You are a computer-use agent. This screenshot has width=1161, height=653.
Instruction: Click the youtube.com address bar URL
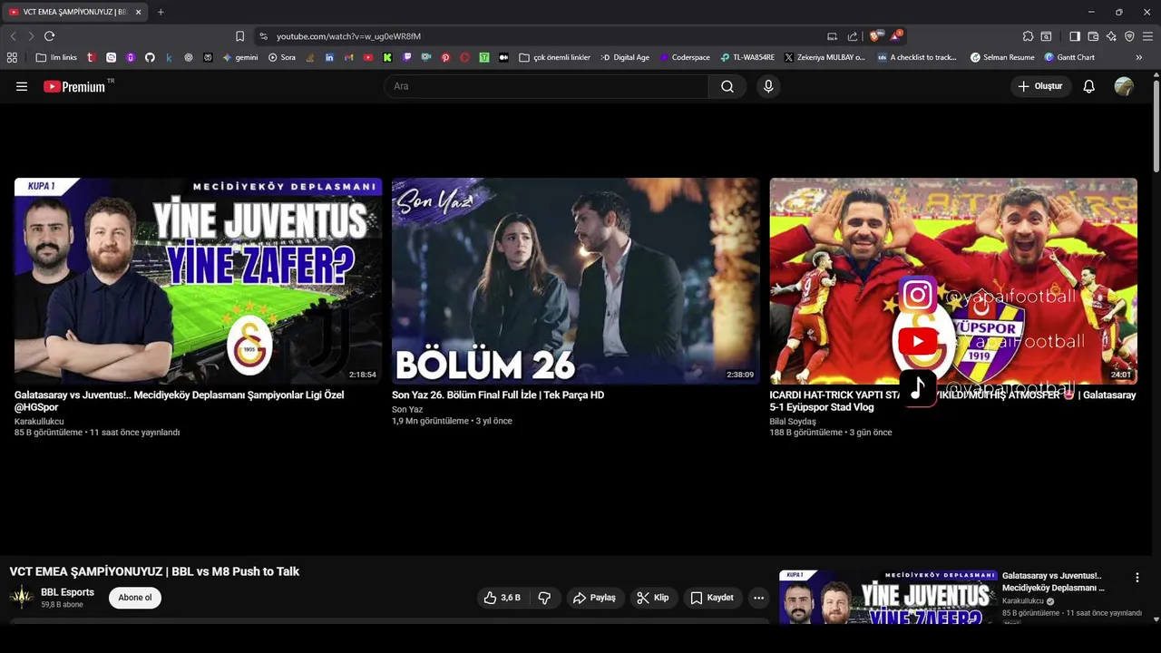coord(348,36)
